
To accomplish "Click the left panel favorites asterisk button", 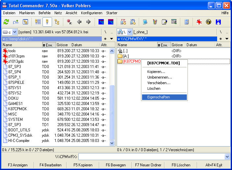I will click(x=105, y=39).
